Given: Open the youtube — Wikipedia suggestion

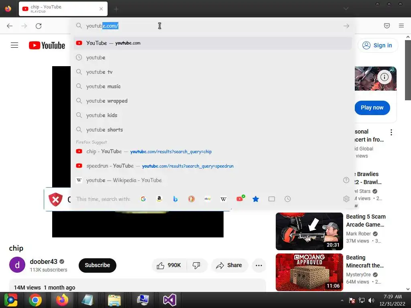Looking at the screenshot, I should tap(207, 180).
